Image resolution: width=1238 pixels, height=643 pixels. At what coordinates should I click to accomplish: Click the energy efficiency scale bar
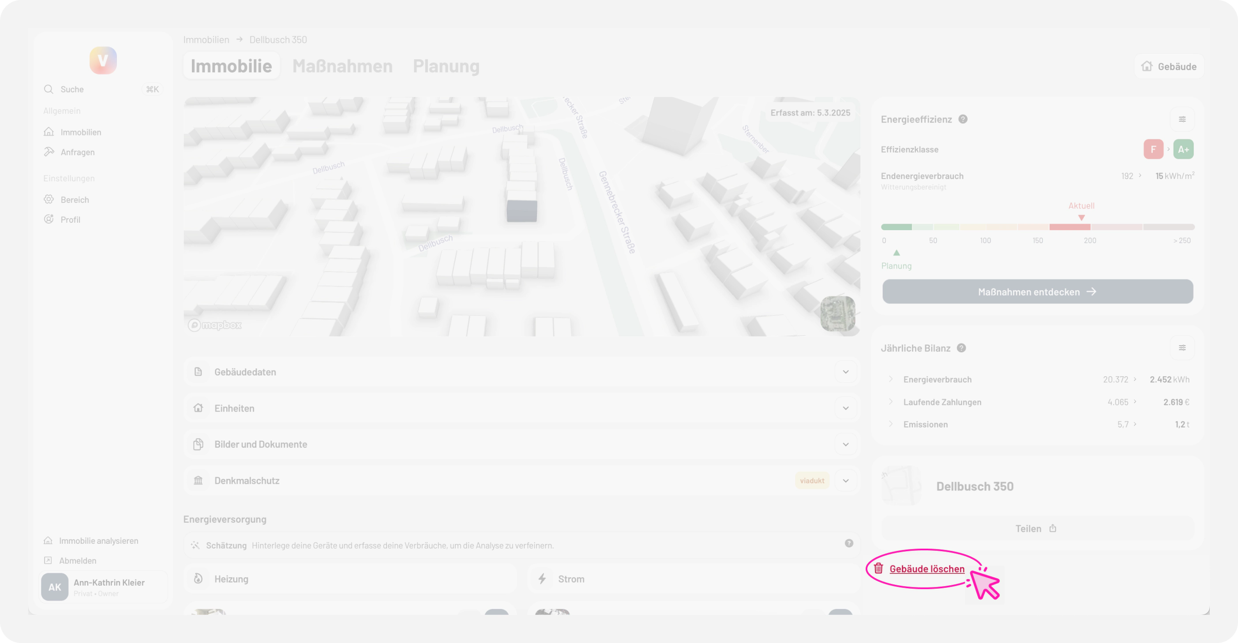pyautogui.click(x=1037, y=227)
